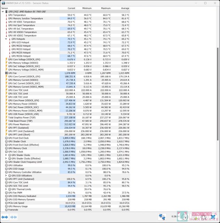220x223 pixels.
Task: Click the Maximum column header
Action: pyautogui.click(x=106, y=8)
